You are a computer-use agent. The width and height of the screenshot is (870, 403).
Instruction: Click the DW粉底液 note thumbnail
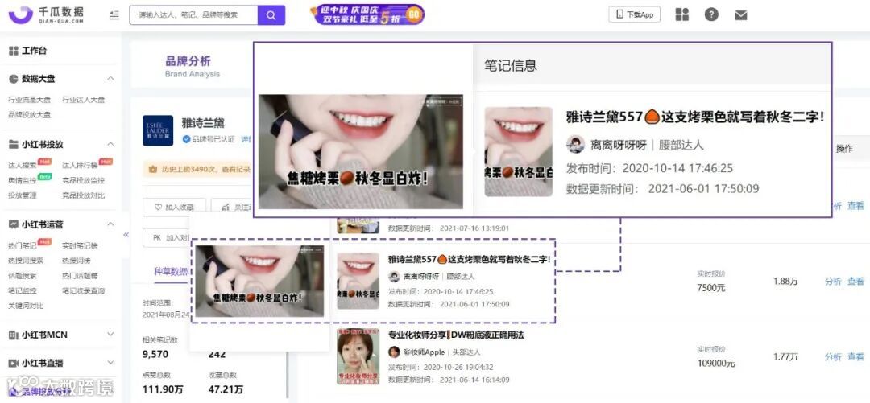358,356
